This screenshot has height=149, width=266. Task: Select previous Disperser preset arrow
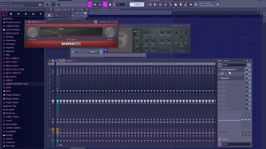coord(108,22)
